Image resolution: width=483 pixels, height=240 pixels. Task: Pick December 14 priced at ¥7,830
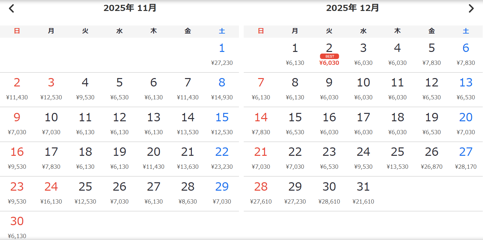261,124
